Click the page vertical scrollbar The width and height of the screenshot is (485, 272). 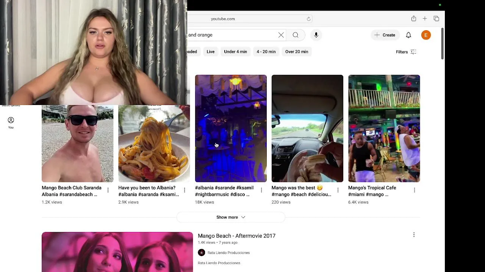(x=442, y=43)
